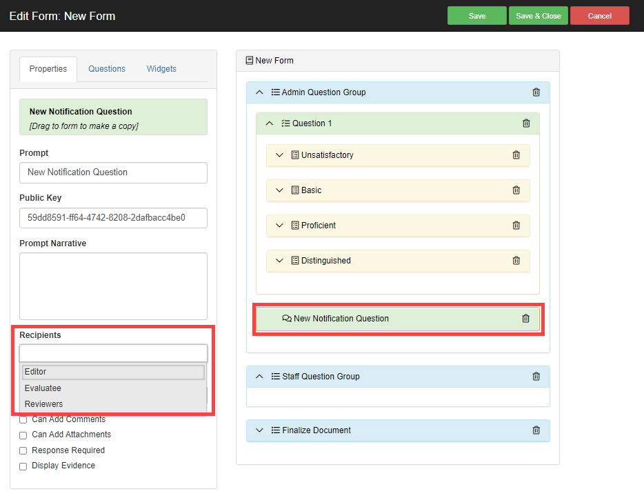The image size is (644, 498).
Task: Collapse the Admin Question Group
Action: [259, 92]
